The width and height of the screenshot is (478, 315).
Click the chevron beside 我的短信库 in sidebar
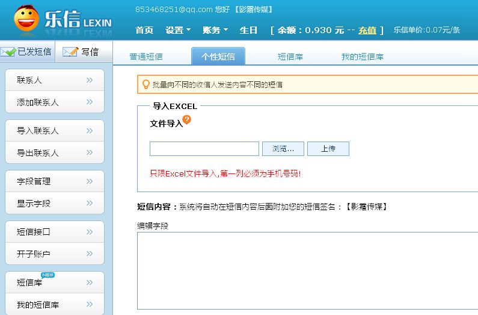(90, 304)
